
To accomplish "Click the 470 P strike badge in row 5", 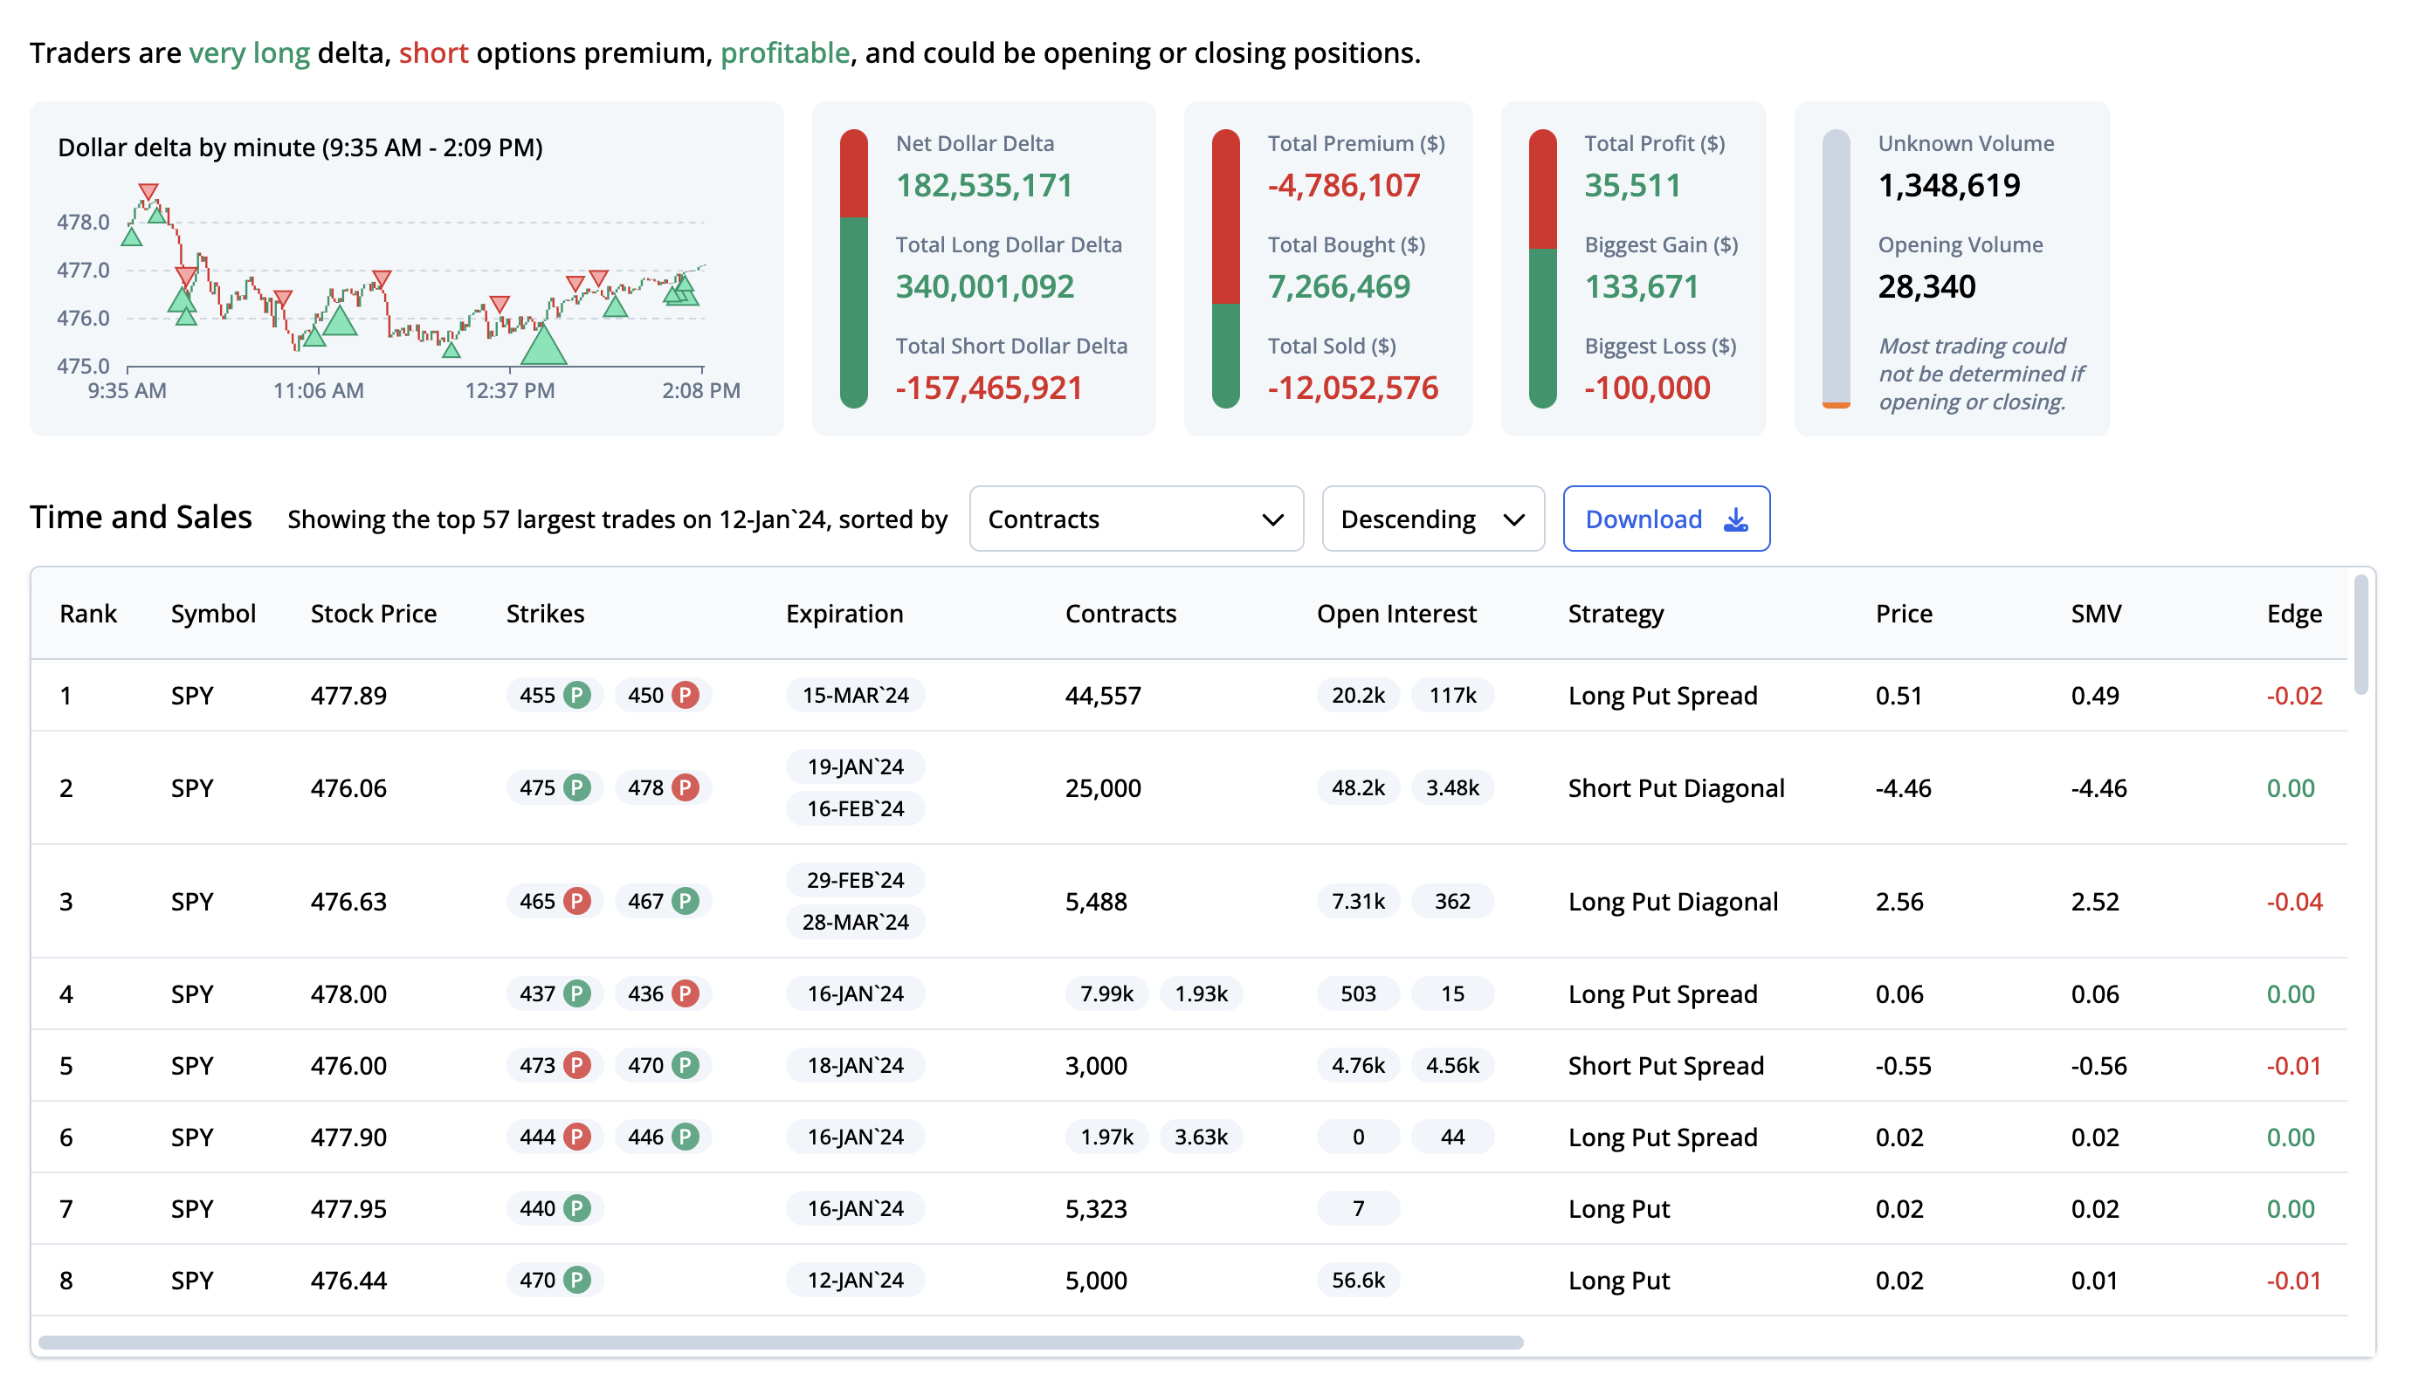I will (x=662, y=1065).
